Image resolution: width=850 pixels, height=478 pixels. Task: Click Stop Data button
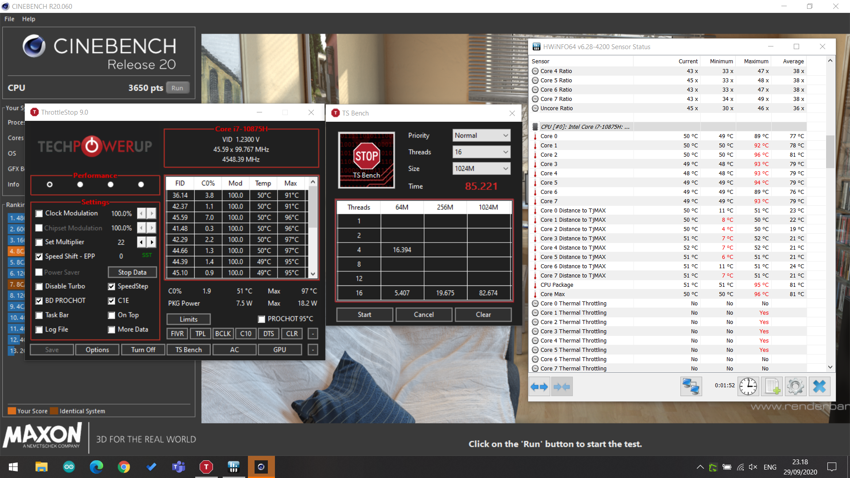pos(132,272)
